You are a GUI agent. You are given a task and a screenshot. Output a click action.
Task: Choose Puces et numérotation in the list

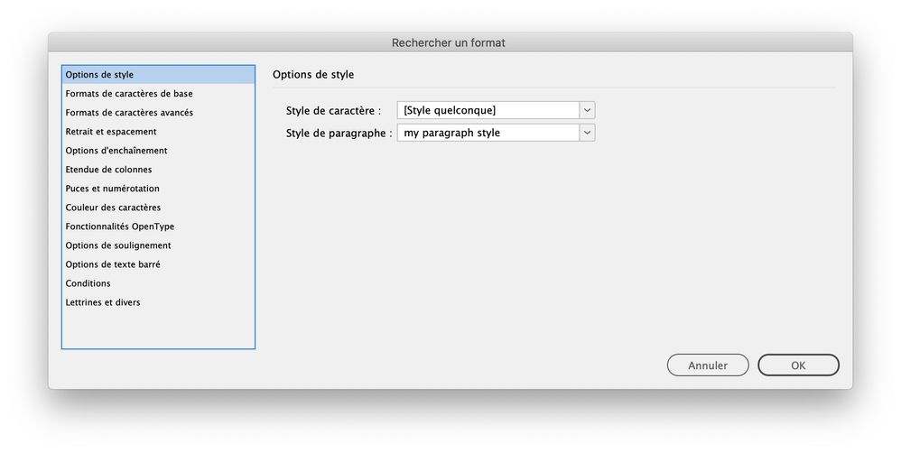(x=113, y=188)
